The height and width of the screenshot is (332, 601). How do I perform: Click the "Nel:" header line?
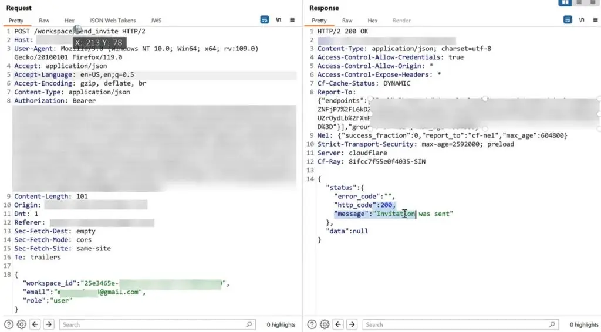pyautogui.click(x=443, y=135)
